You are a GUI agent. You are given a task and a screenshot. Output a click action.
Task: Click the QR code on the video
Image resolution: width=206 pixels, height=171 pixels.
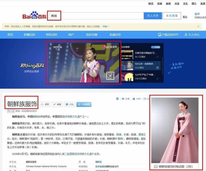pyautogui.click(x=110, y=76)
